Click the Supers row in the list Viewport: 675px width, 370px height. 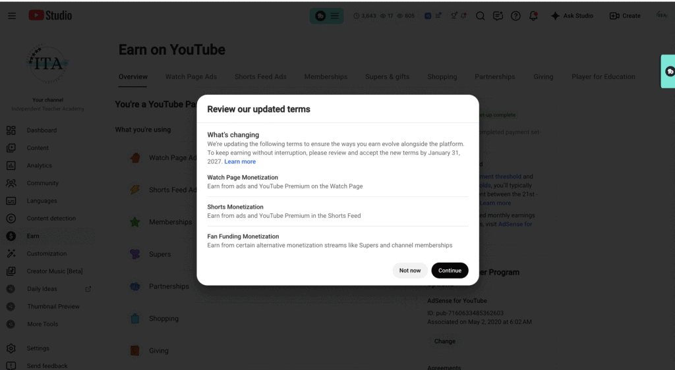point(161,254)
